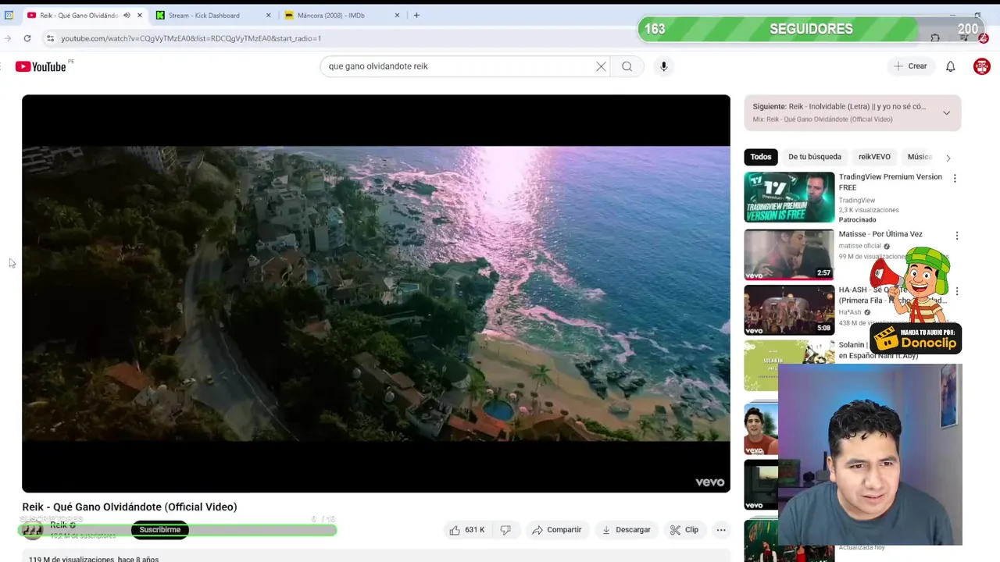
Task: Click the YouTube logo home link
Action: [x=41, y=67]
